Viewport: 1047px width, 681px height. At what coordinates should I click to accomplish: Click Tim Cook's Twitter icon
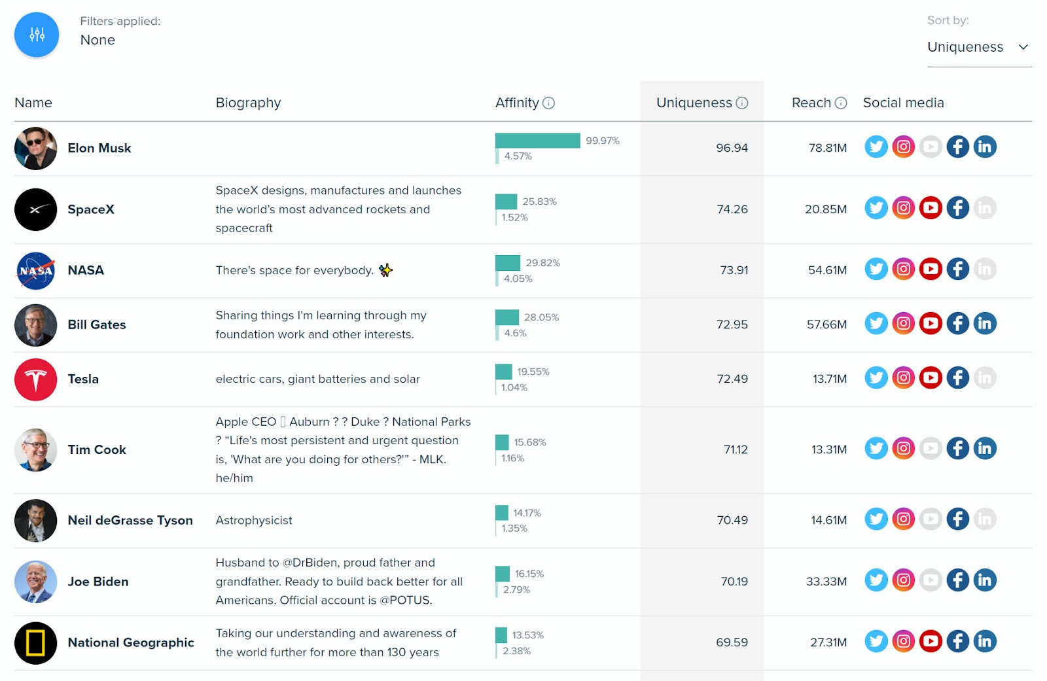tap(876, 449)
